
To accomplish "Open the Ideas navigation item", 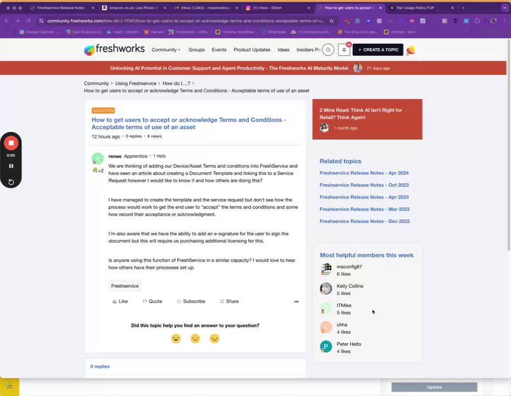I will (x=284, y=50).
